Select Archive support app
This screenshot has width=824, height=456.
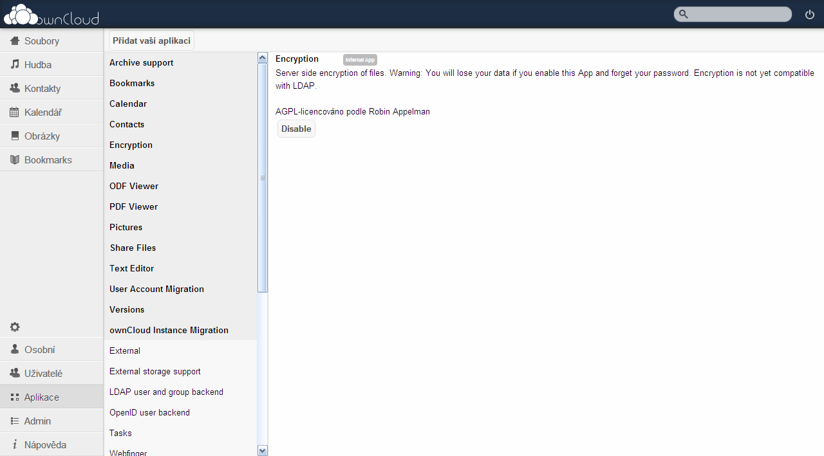(180, 62)
